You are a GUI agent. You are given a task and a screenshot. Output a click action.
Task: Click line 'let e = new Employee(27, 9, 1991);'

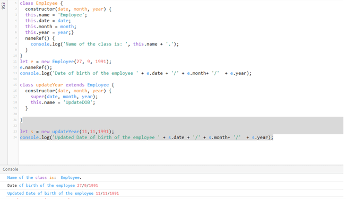pos(65,62)
